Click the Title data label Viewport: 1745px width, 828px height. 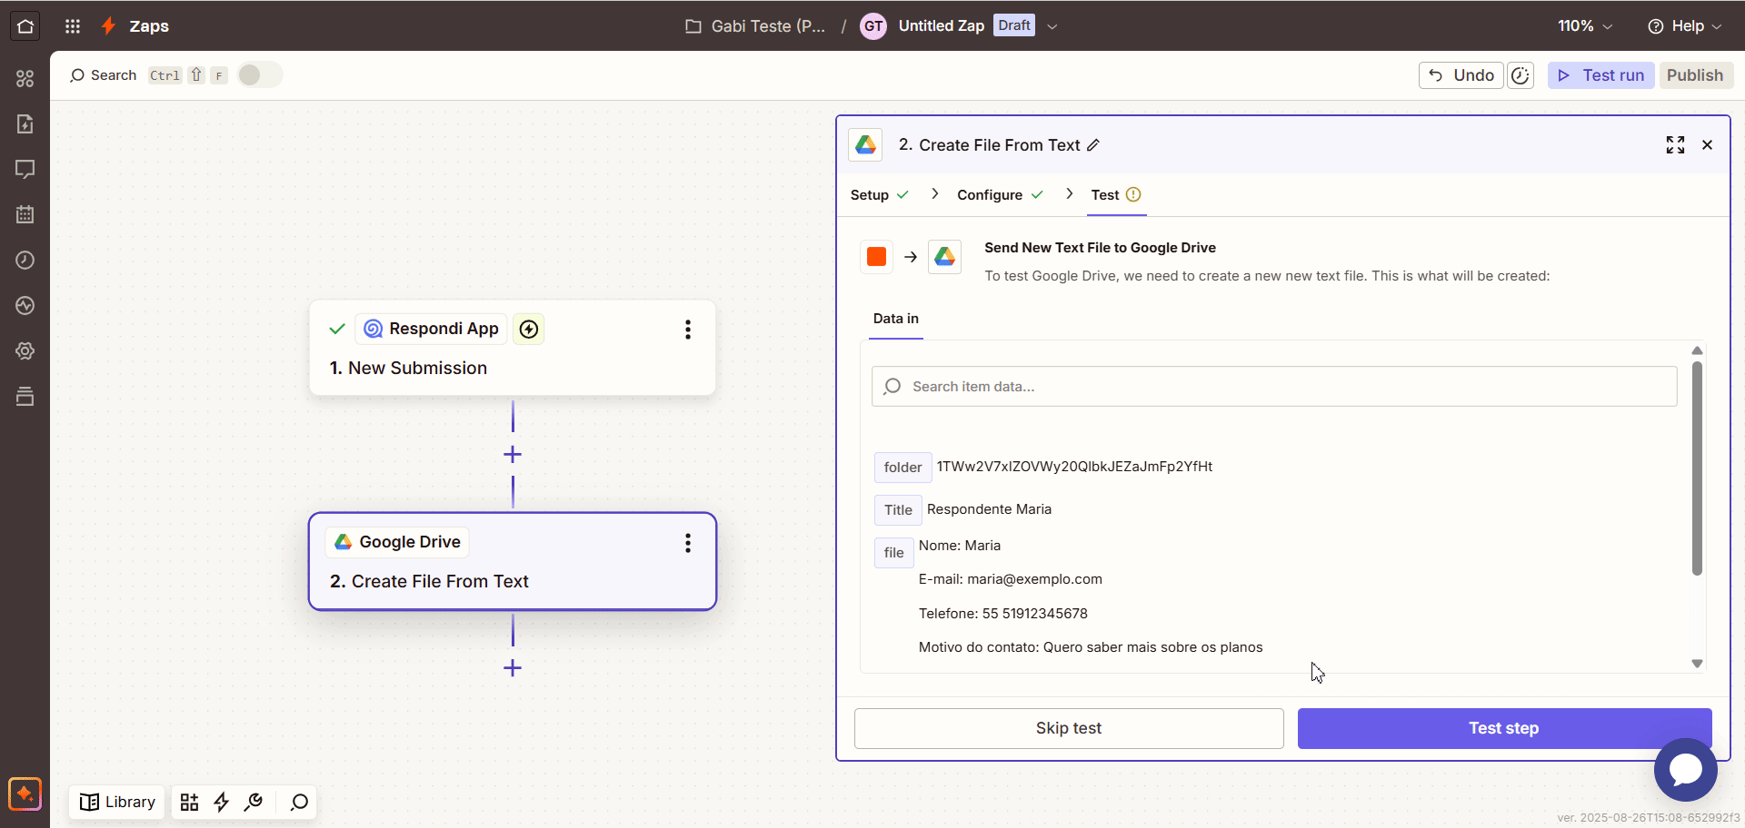tap(898, 510)
